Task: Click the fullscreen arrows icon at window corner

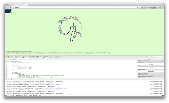Action: 163,4
